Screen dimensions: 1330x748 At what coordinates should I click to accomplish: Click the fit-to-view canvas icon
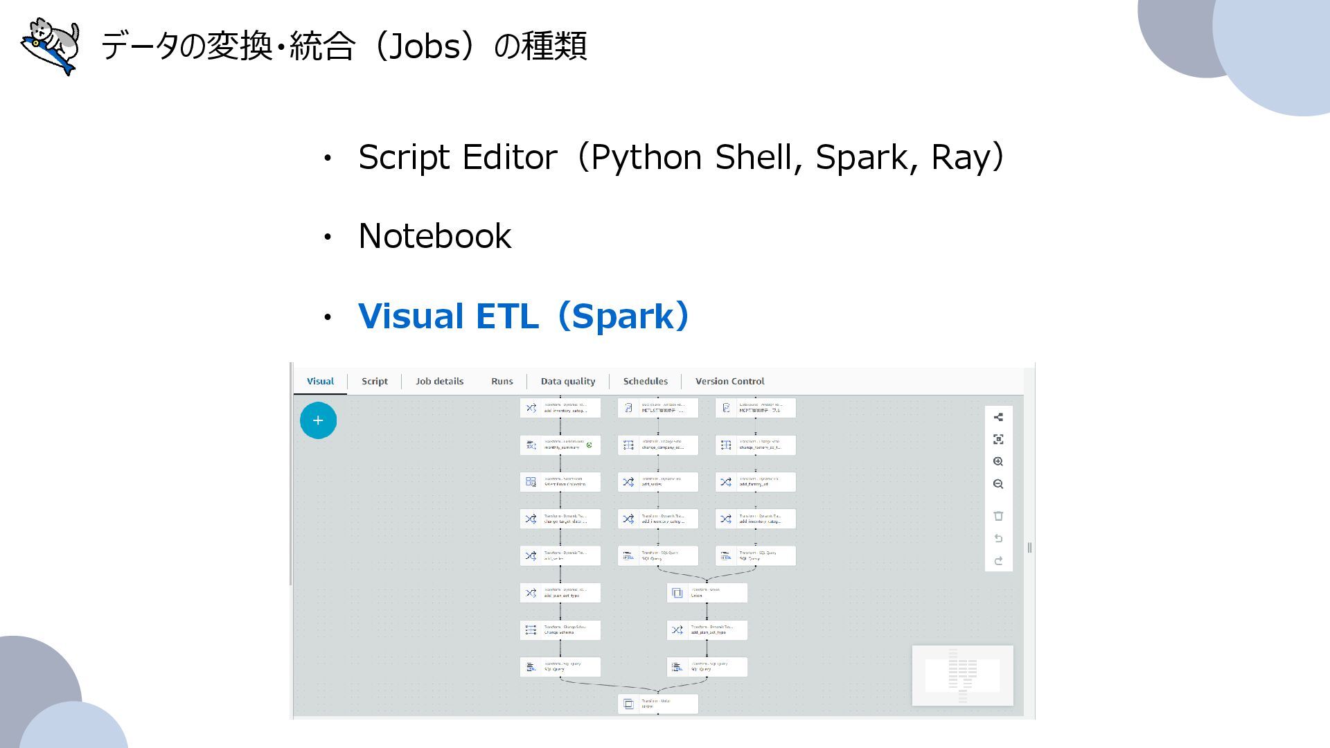click(x=998, y=439)
